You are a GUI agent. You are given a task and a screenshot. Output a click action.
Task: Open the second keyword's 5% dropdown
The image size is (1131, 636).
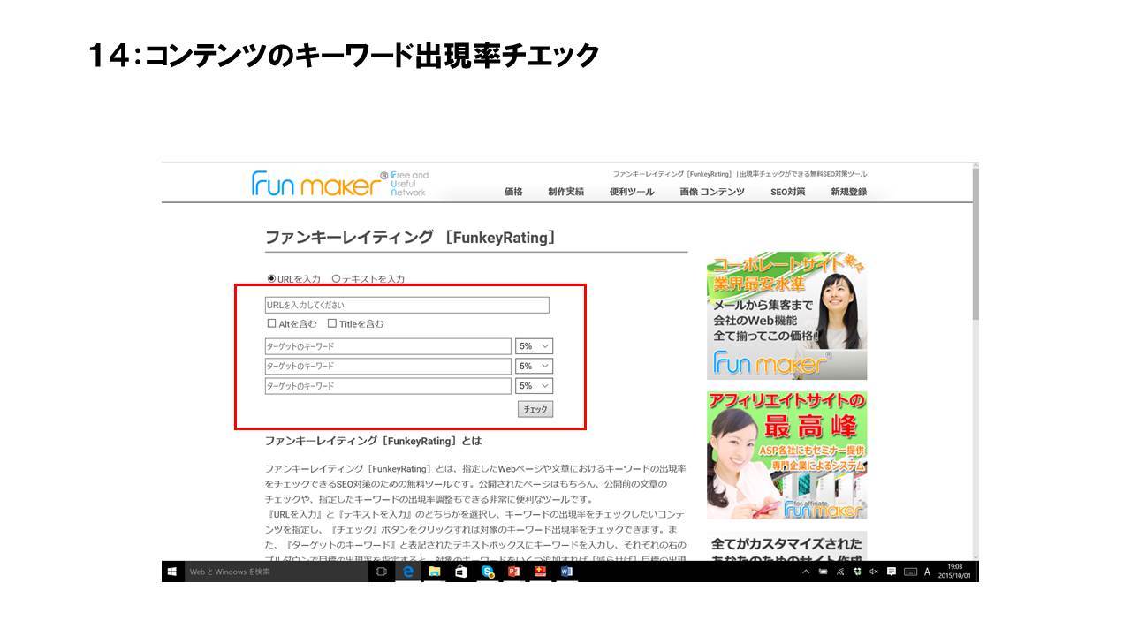[x=534, y=366]
